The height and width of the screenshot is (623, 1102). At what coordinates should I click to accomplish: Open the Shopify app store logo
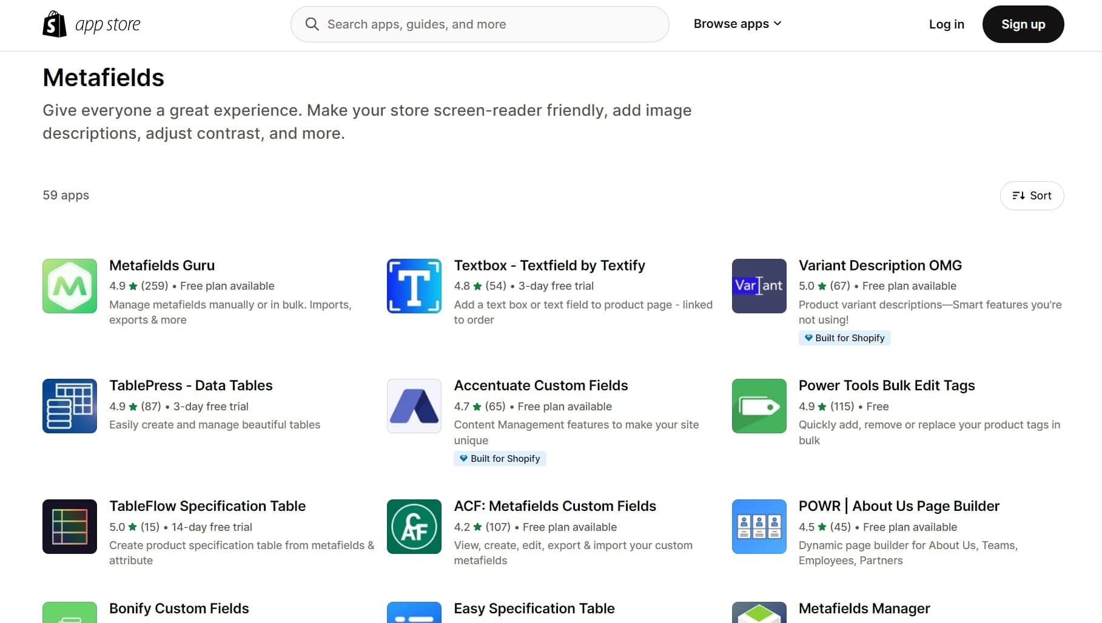(x=92, y=24)
